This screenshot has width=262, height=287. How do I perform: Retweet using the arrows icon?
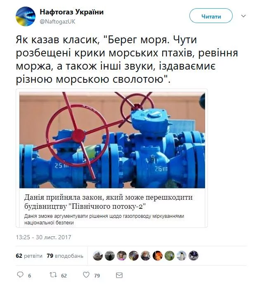point(53,275)
